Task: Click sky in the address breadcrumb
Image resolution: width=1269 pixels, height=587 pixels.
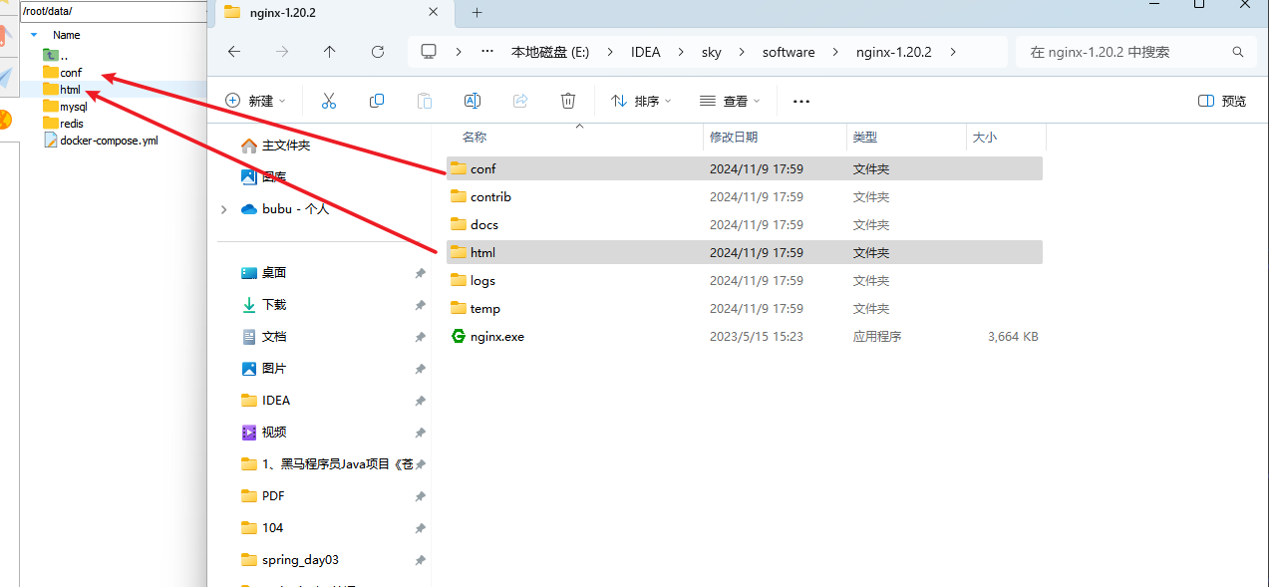Action: coord(714,52)
